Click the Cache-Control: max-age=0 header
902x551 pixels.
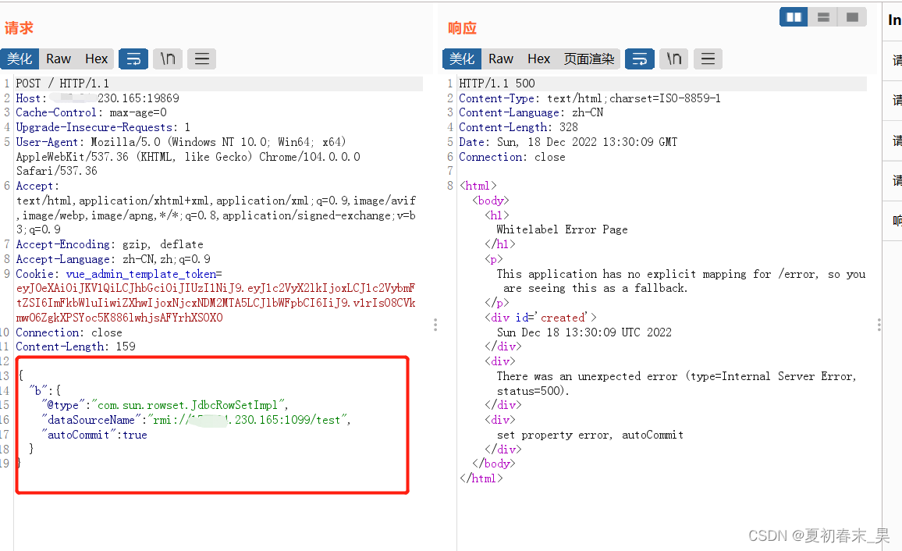pyautogui.click(x=91, y=112)
